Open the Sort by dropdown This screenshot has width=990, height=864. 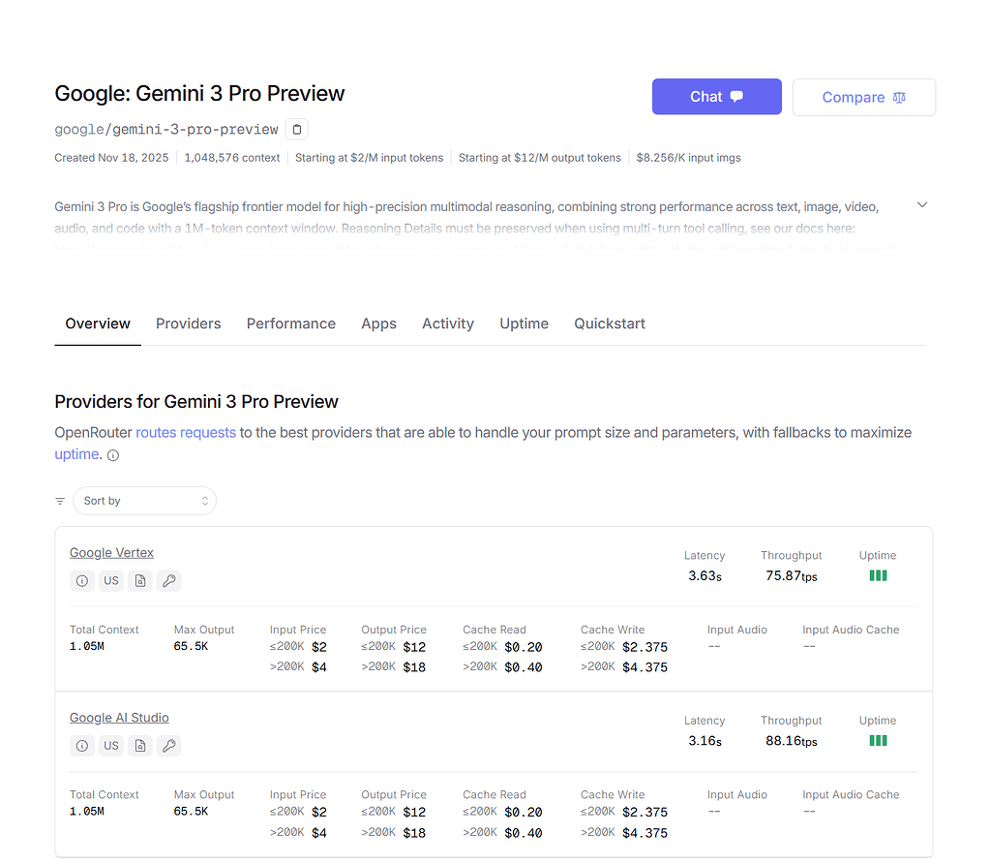pos(144,501)
